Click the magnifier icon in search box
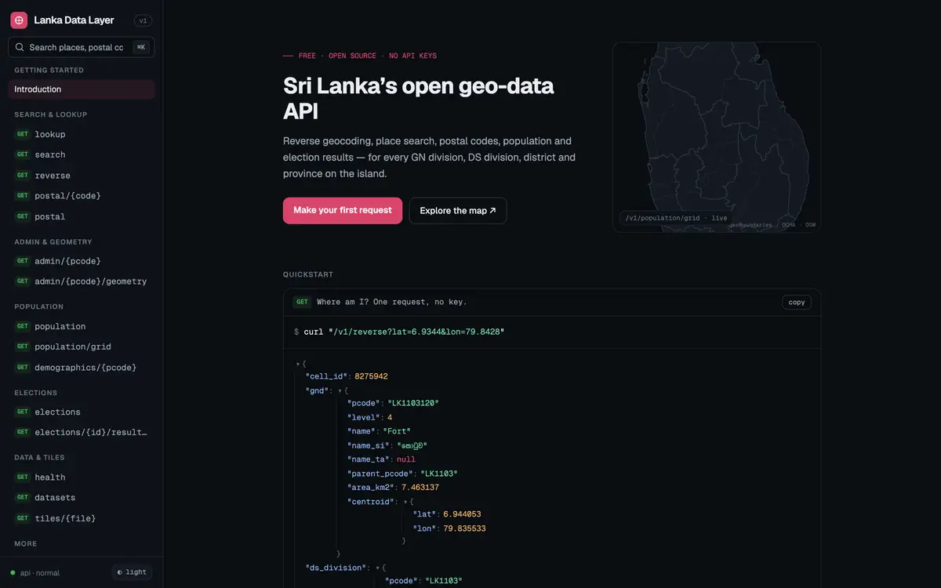The image size is (941, 588). (x=20, y=47)
